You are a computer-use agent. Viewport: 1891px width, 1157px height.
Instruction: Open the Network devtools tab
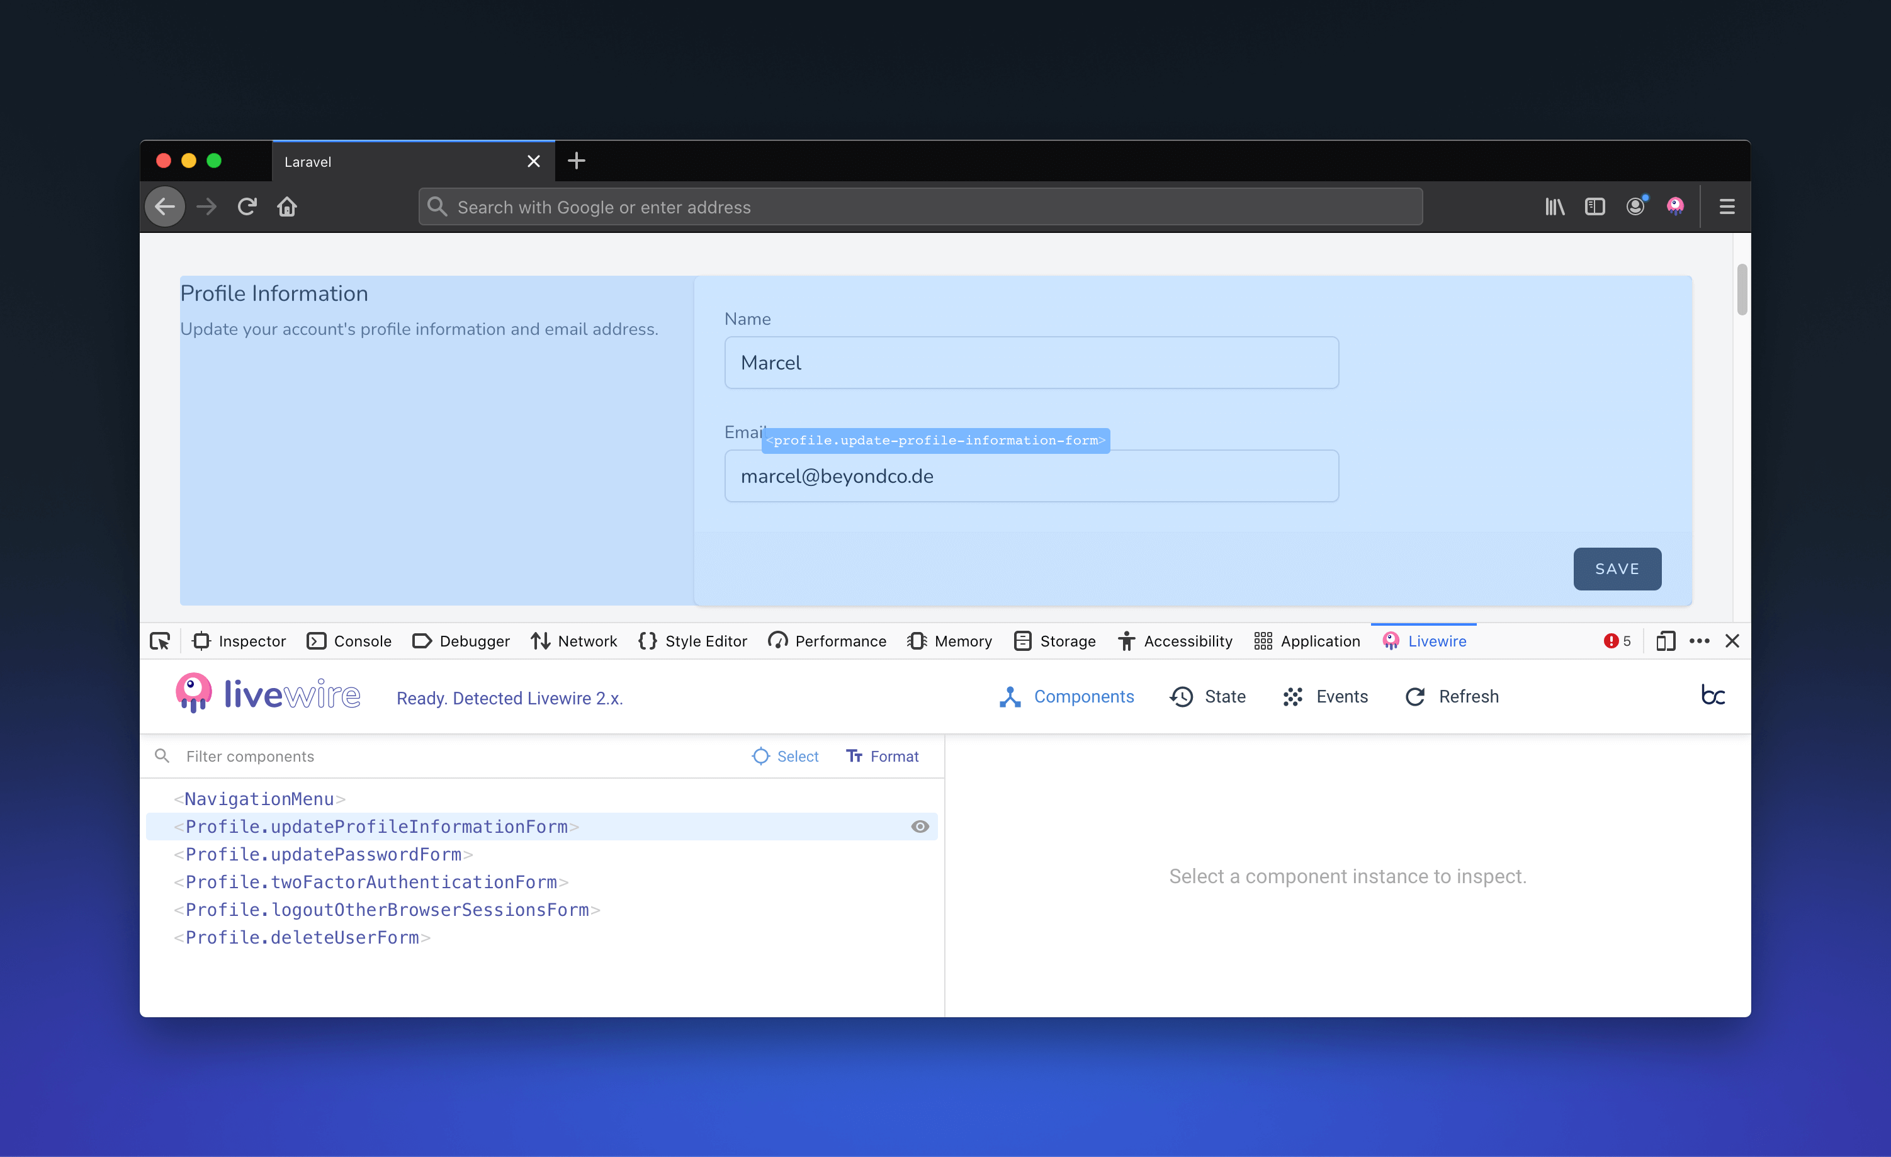[573, 641]
